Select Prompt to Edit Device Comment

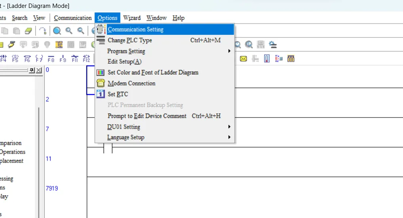pos(165,116)
